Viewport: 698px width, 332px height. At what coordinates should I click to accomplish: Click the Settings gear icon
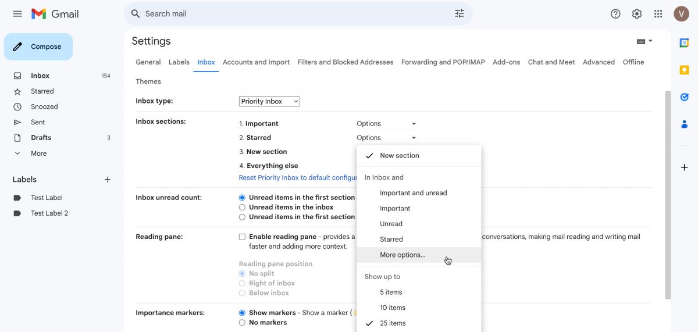coord(637,14)
